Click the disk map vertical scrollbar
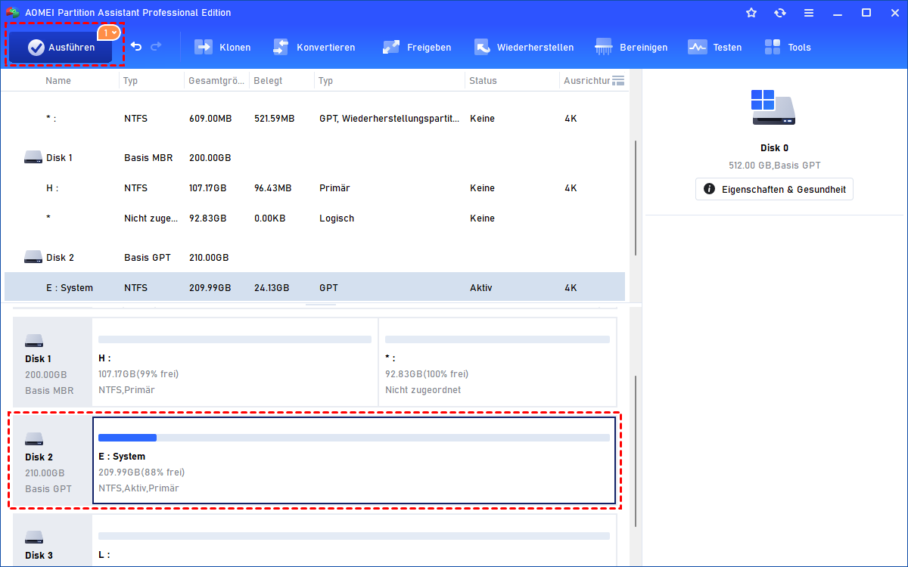Screen dimensions: 908x567 pos(636,451)
